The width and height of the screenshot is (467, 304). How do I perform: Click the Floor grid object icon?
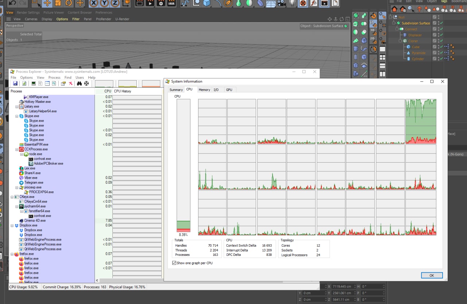tap(270, 3)
